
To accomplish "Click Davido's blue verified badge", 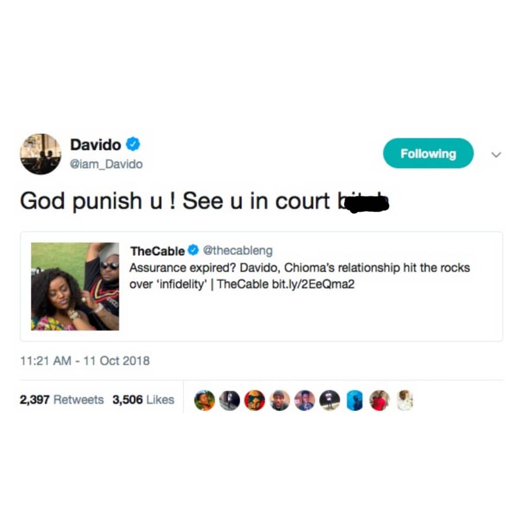I will [133, 144].
